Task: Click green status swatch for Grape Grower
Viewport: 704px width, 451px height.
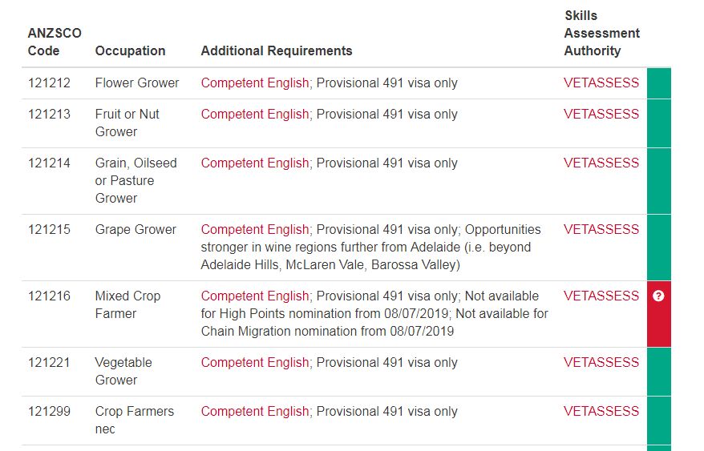Action: [658, 247]
